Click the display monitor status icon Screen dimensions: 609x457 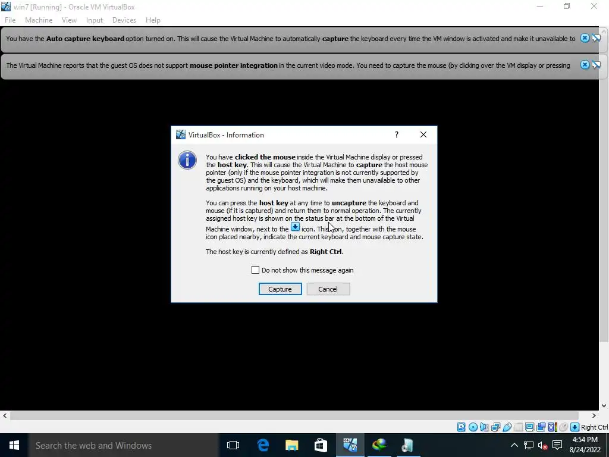point(530,427)
